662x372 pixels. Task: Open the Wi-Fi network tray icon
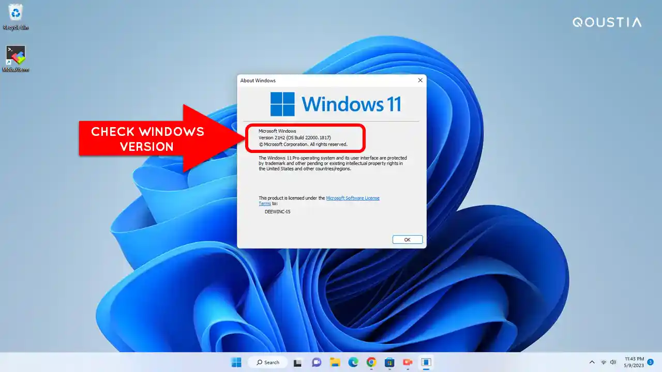point(604,362)
